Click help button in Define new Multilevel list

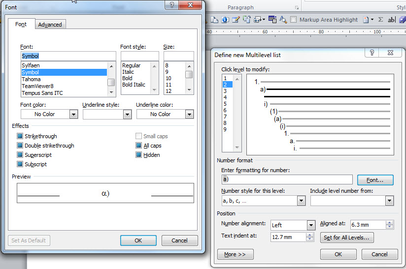(x=372, y=53)
